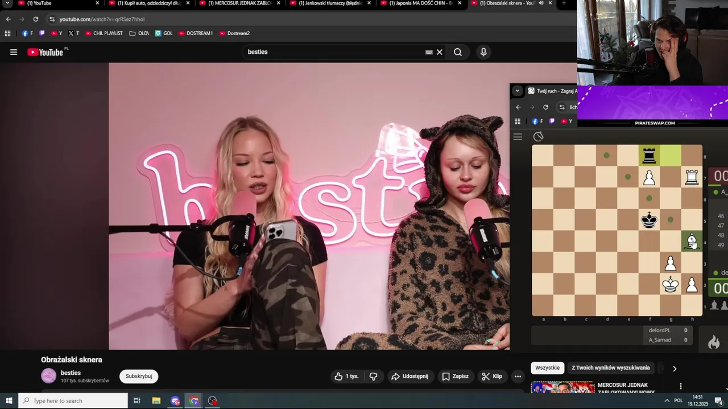The image size is (728, 409).
Task: Save video with Zapisz
Action: (x=456, y=376)
